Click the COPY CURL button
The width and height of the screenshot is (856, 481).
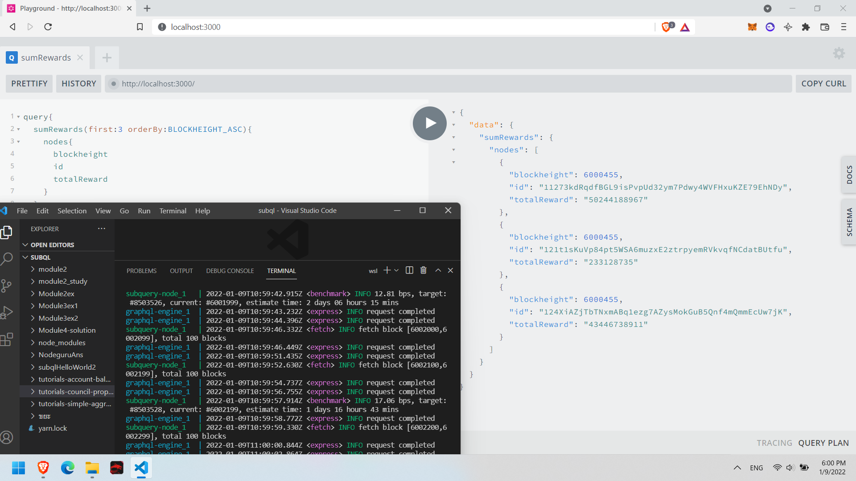click(x=823, y=83)
